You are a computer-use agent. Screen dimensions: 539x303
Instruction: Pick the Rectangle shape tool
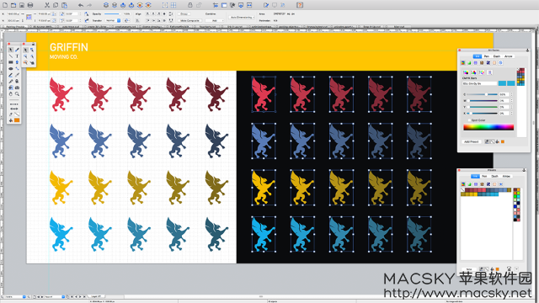point(11,62)
